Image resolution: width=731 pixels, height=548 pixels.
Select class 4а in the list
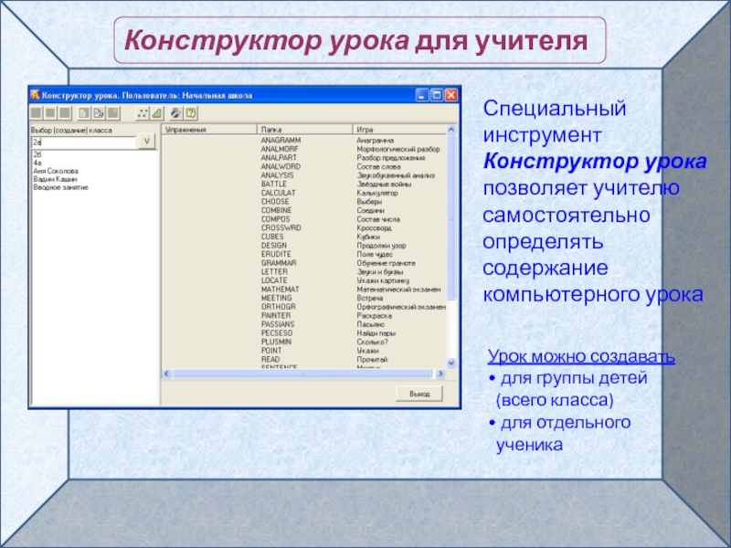pyautogui.click(x=37, y=163)
